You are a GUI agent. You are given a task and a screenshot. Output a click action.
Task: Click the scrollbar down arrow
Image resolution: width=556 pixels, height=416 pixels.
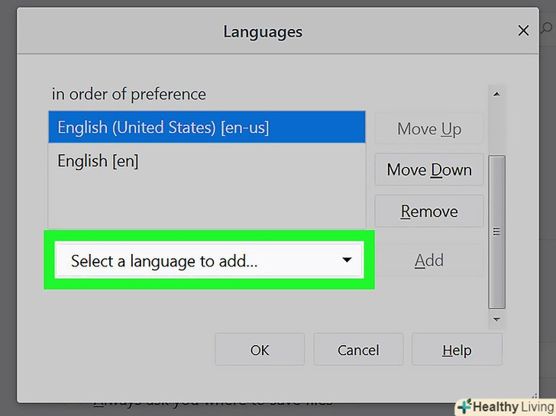(x=496, y=319)
